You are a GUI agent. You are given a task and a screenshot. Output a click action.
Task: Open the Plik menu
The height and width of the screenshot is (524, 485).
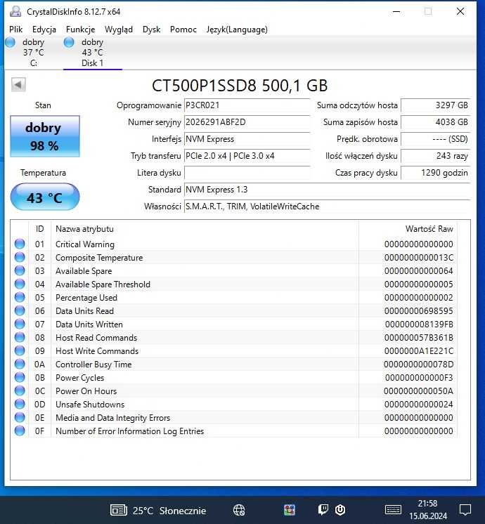click(x=15, y=30)
